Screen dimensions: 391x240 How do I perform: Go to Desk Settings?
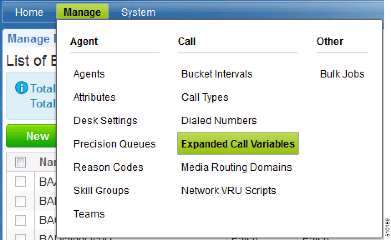pos(105,121)
